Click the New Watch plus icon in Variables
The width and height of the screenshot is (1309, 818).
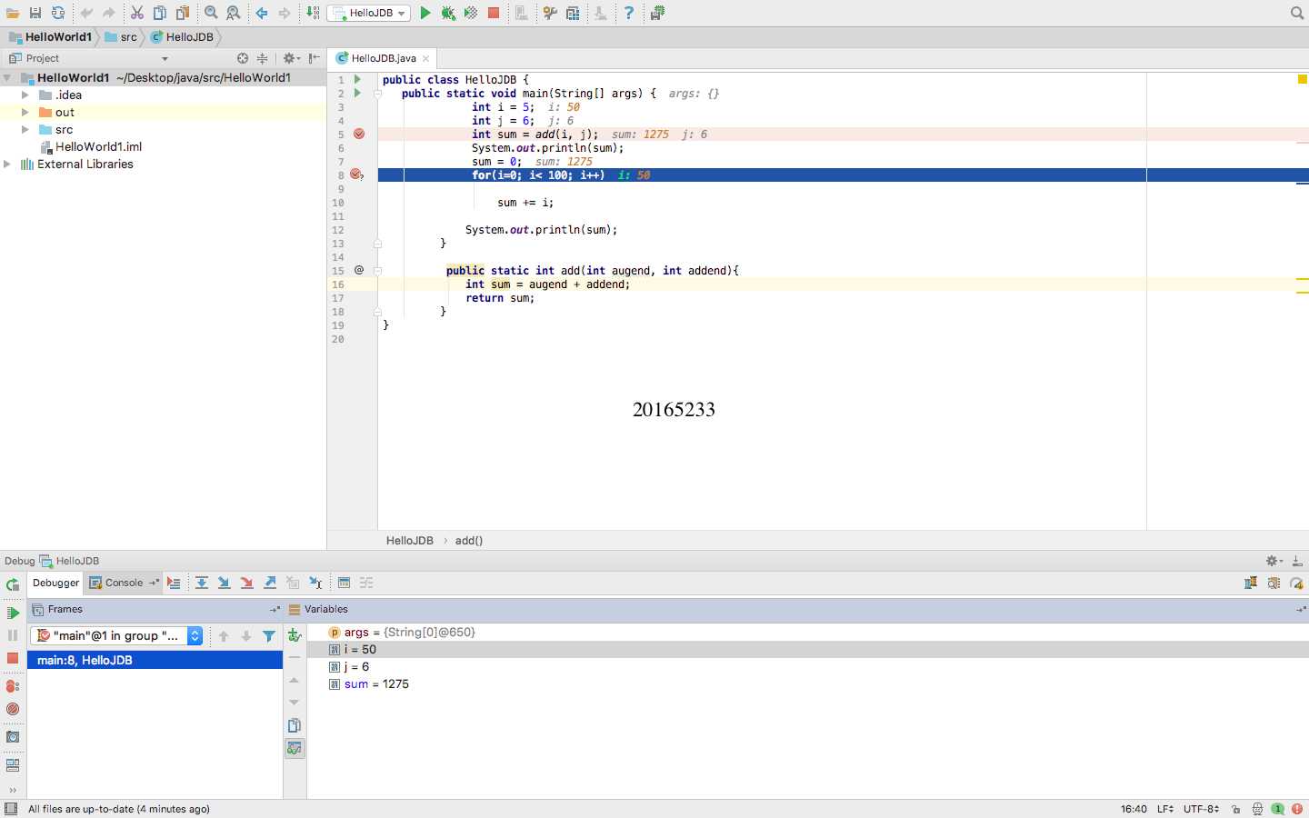click(295, 635)
